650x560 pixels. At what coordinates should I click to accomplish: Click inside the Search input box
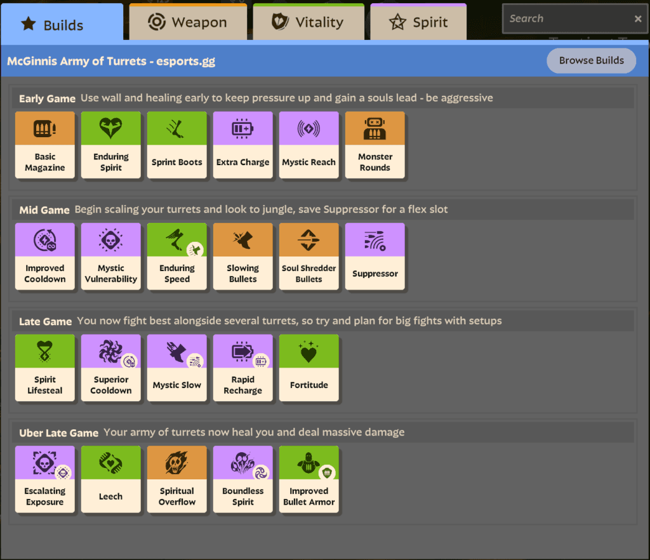click(x=565, y=18)
